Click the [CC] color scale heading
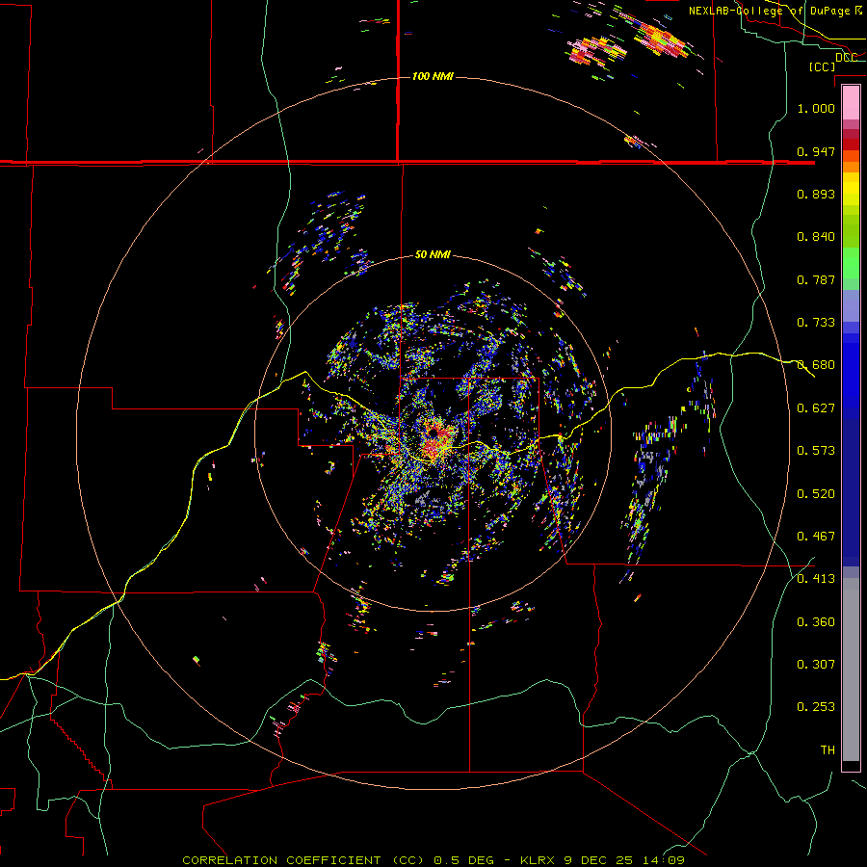 (822, 66)
